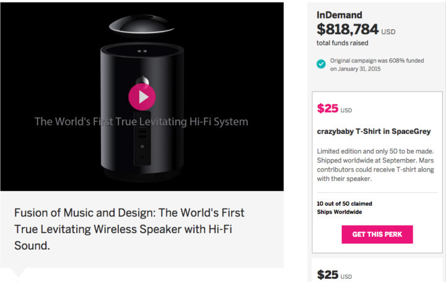Click the teal funded checkmark icon

point(321,64)
